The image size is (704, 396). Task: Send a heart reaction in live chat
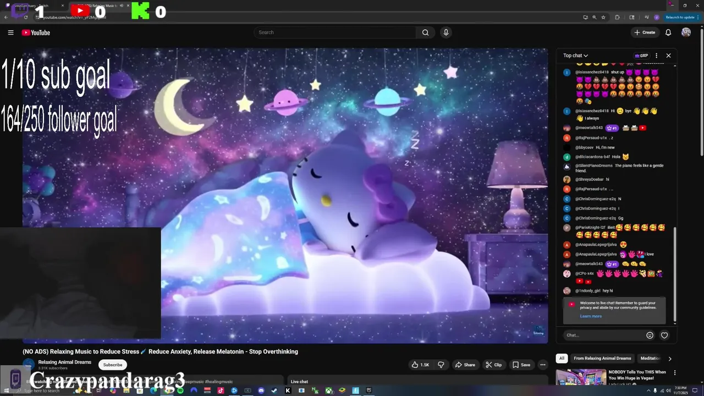[x=664, y=335]
